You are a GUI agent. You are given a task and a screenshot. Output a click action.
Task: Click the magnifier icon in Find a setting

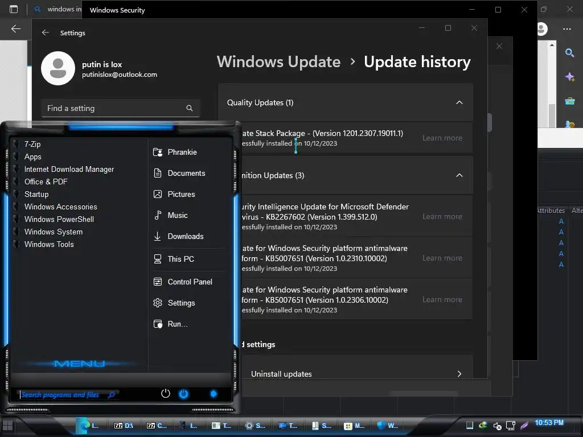tap(190, 108)
